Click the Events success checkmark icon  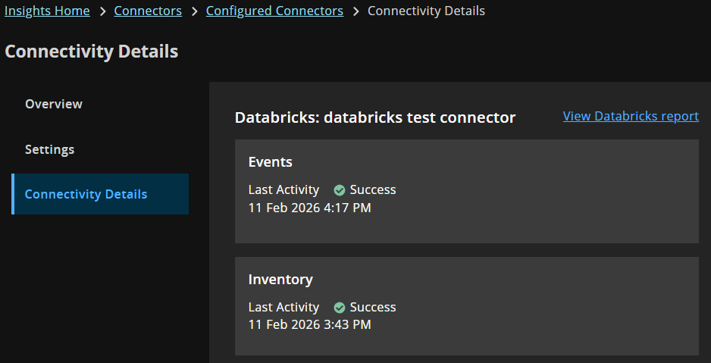340,190
